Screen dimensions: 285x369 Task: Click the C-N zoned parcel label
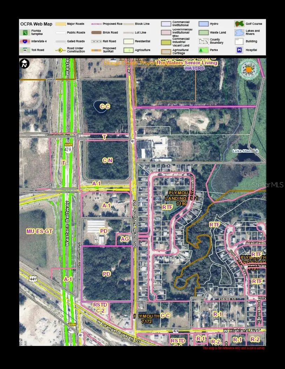(107, 160)
